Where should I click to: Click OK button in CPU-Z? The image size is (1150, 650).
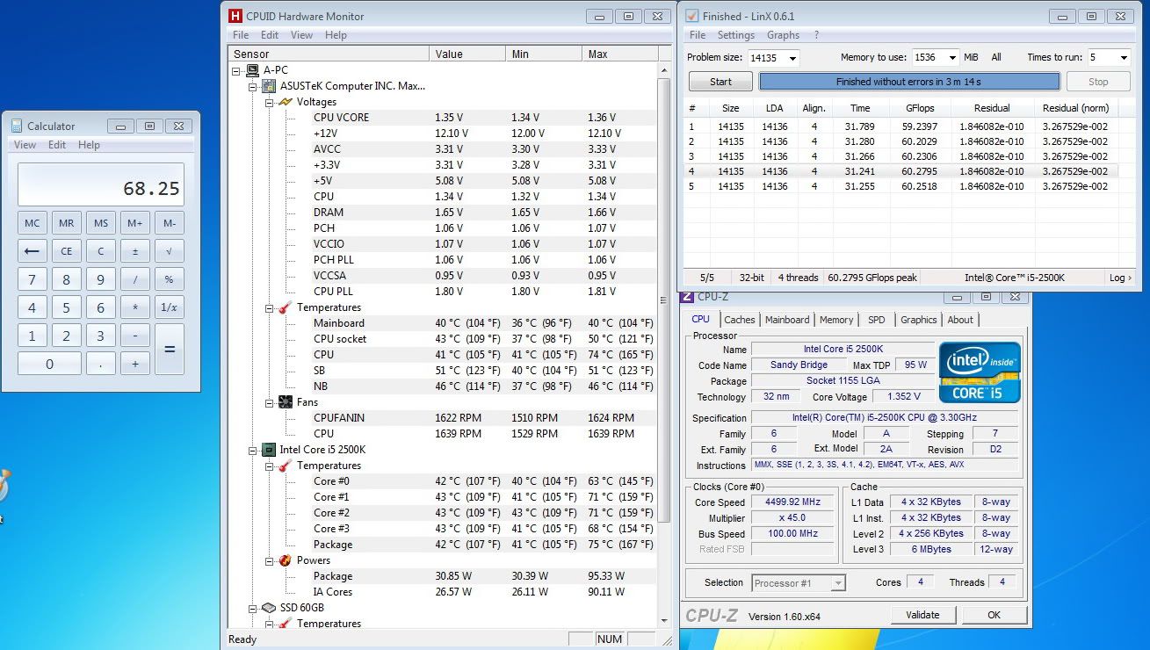coord(994,615)
